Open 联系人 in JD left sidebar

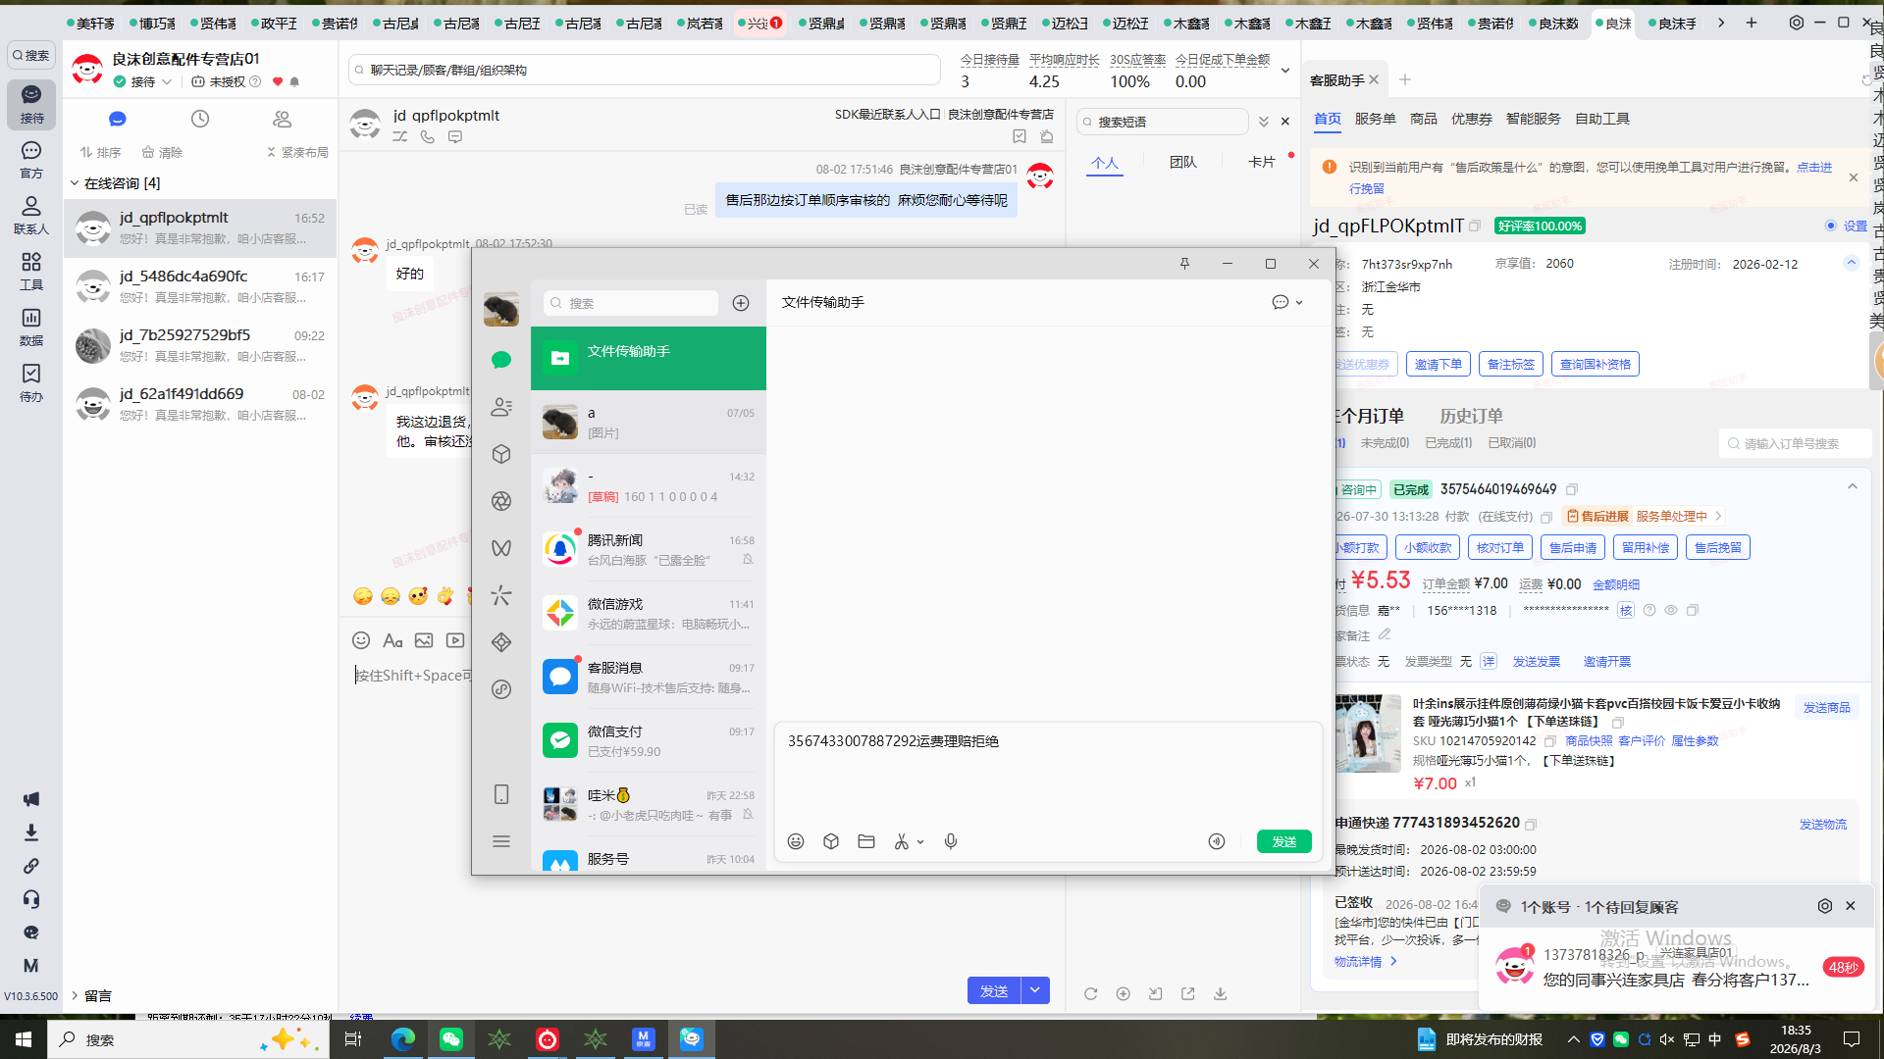31,216
